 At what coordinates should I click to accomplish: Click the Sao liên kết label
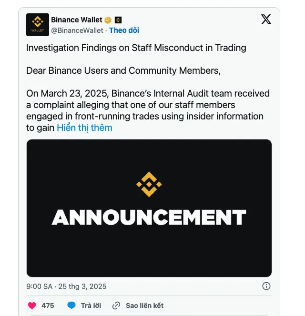click(x=144, y=306)
